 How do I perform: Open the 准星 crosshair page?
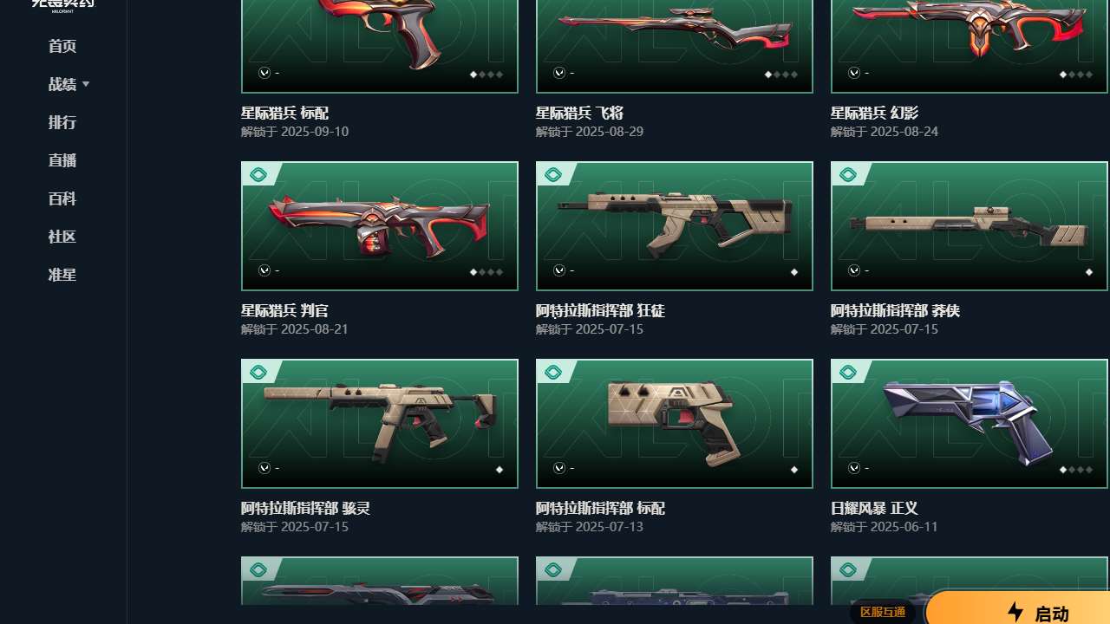[62, 275]
